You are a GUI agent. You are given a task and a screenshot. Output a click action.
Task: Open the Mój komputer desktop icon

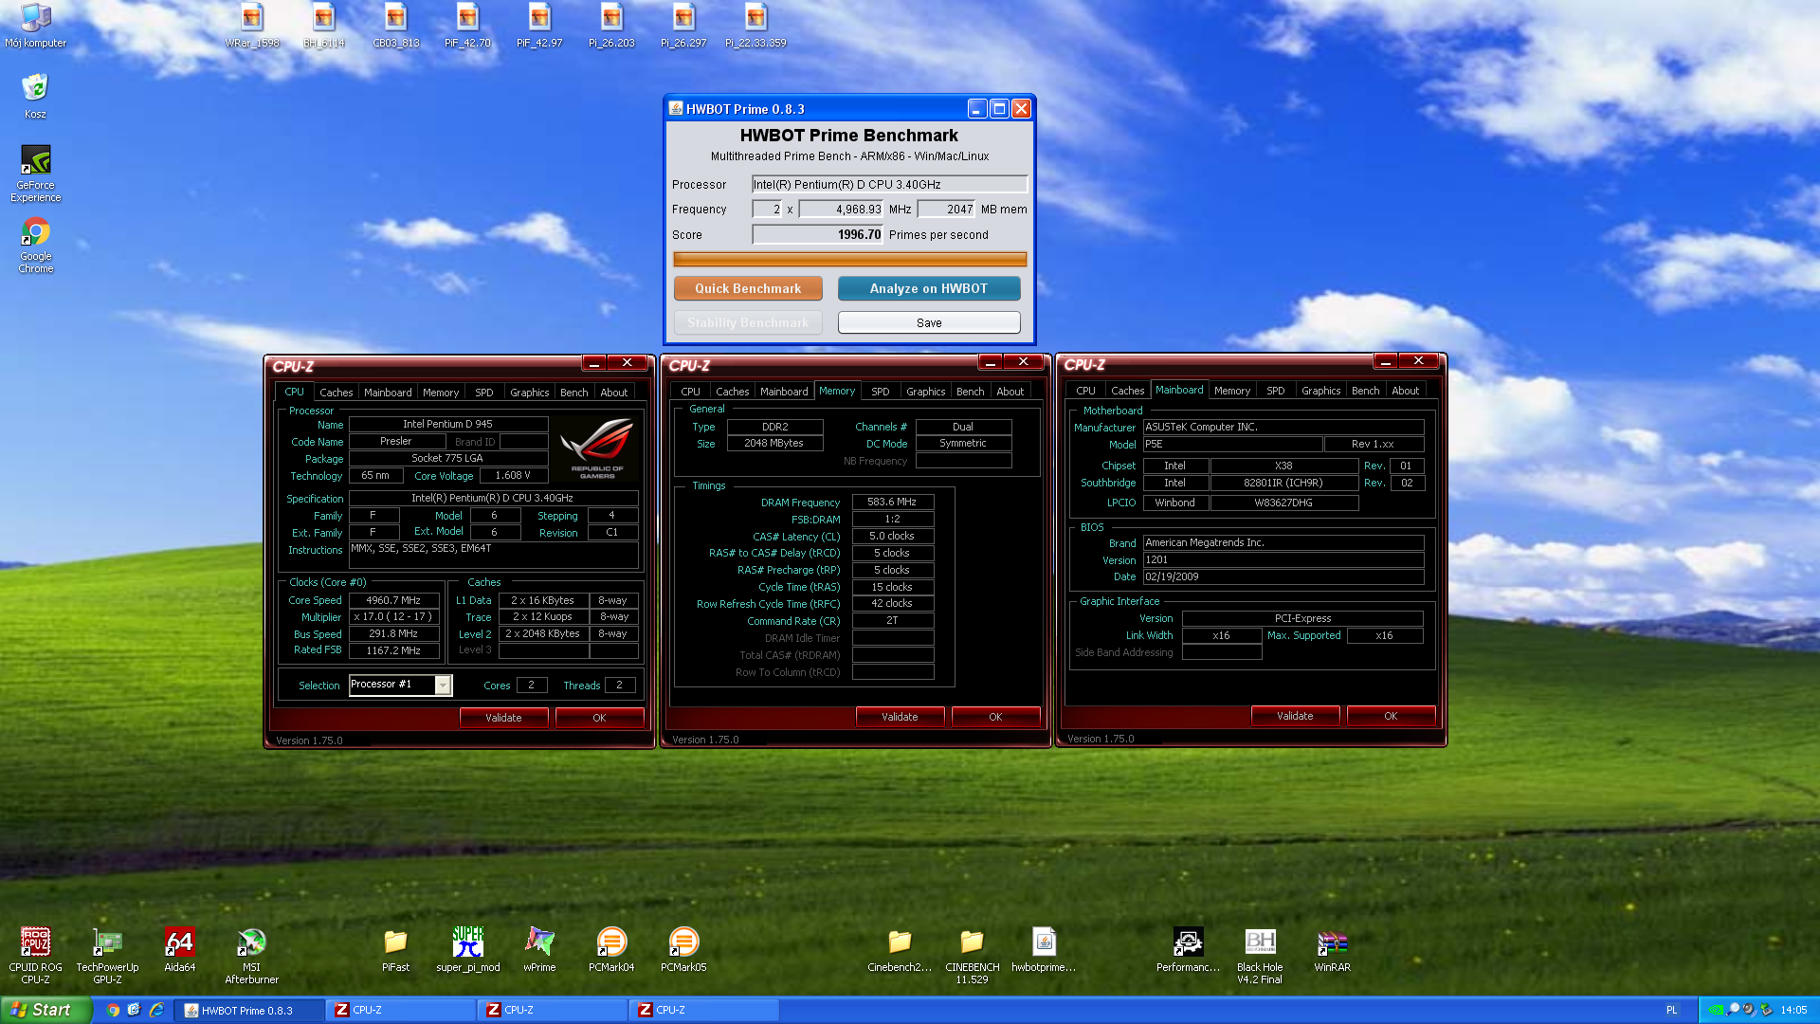tap(35, 26)
